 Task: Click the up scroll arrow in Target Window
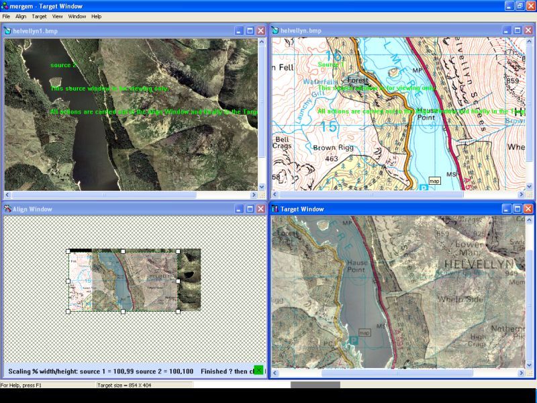click(x=529, y=220)
